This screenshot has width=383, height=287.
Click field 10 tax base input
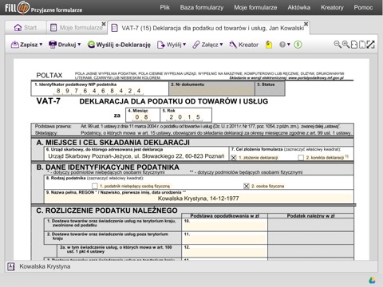(224, 225)
